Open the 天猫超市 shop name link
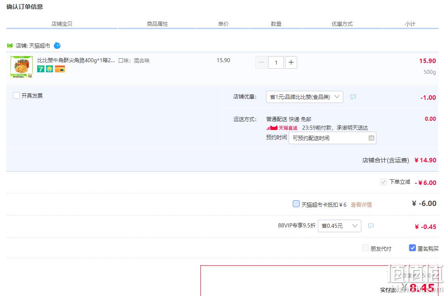Screen dimensions: 447x296 click(x=39, y=46)
